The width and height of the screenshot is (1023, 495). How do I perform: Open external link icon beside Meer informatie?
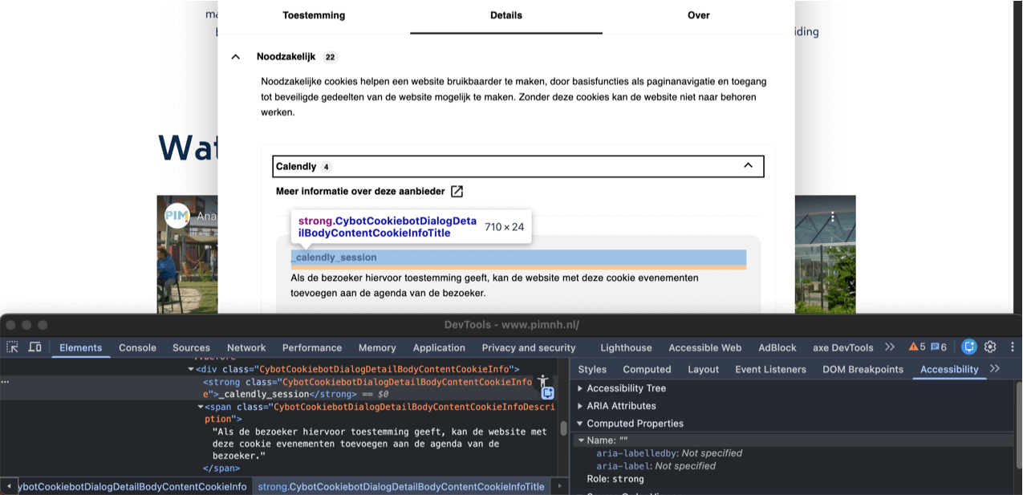pos(457,191)
